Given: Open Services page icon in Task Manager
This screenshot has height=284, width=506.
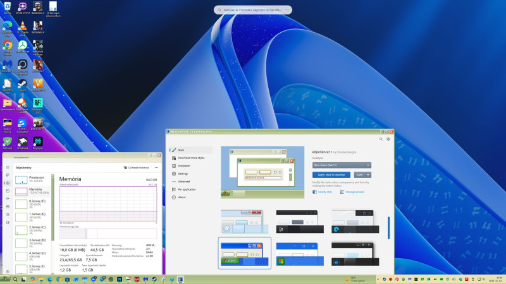Looking at the screenshot, I should pyautogui.click(x=8, y=223).
